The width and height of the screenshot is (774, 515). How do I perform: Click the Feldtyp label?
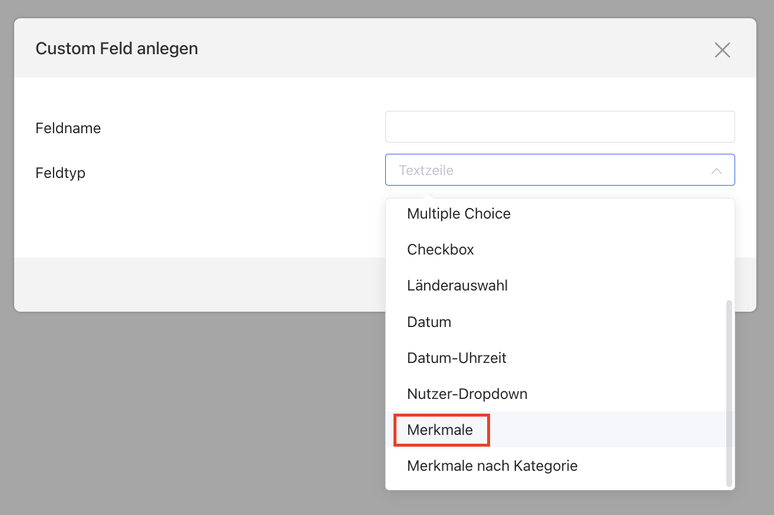tap(61, 173)
